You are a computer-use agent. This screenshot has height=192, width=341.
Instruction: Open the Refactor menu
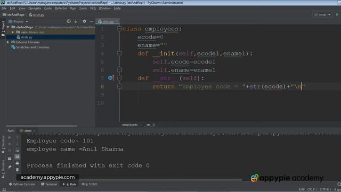(x=61, y=9)
